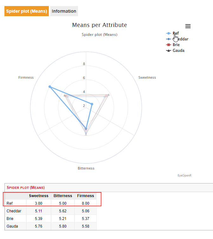Image resolution: width=213 pixels, height=239 pixels.
Task: Select the Cheddar row label in the table
Action: coord(14,210)
